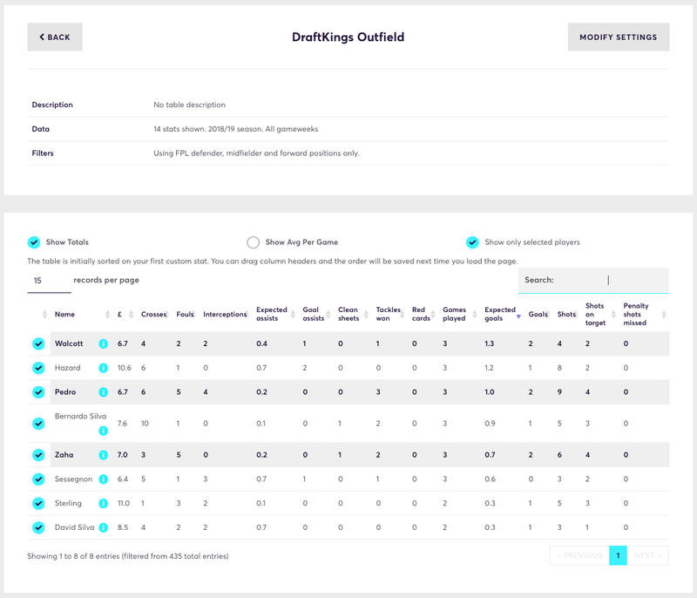697x598 pixels.
Task: Sort table by Name column
Action: click(82, 315)
